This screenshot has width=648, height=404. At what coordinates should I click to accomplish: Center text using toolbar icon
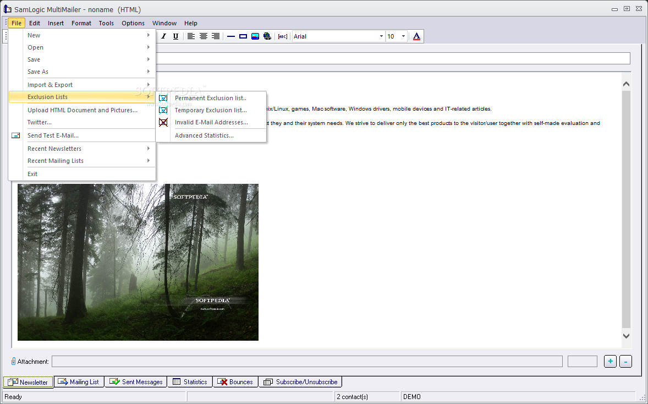click(x=204, y=36)
